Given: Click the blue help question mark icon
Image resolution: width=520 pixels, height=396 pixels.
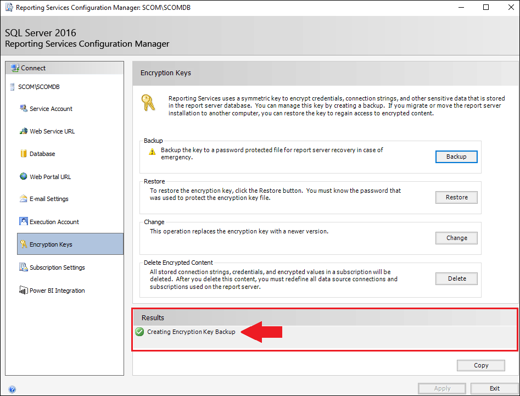Looking at the screenshot, I should (x=12, y=389).
